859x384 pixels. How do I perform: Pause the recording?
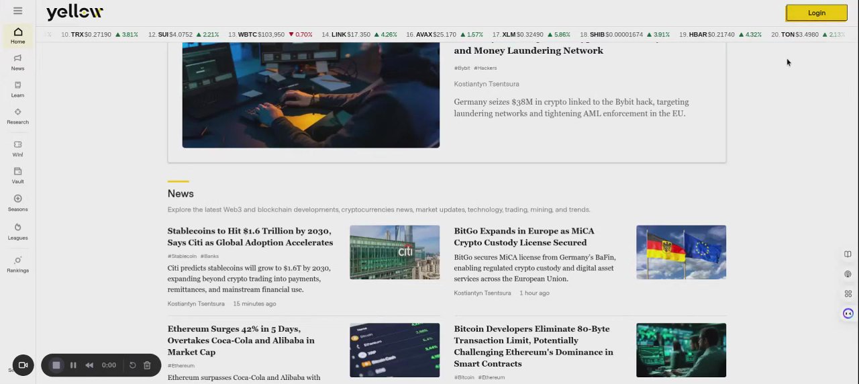pyautogui.click(x=73, y=365)
